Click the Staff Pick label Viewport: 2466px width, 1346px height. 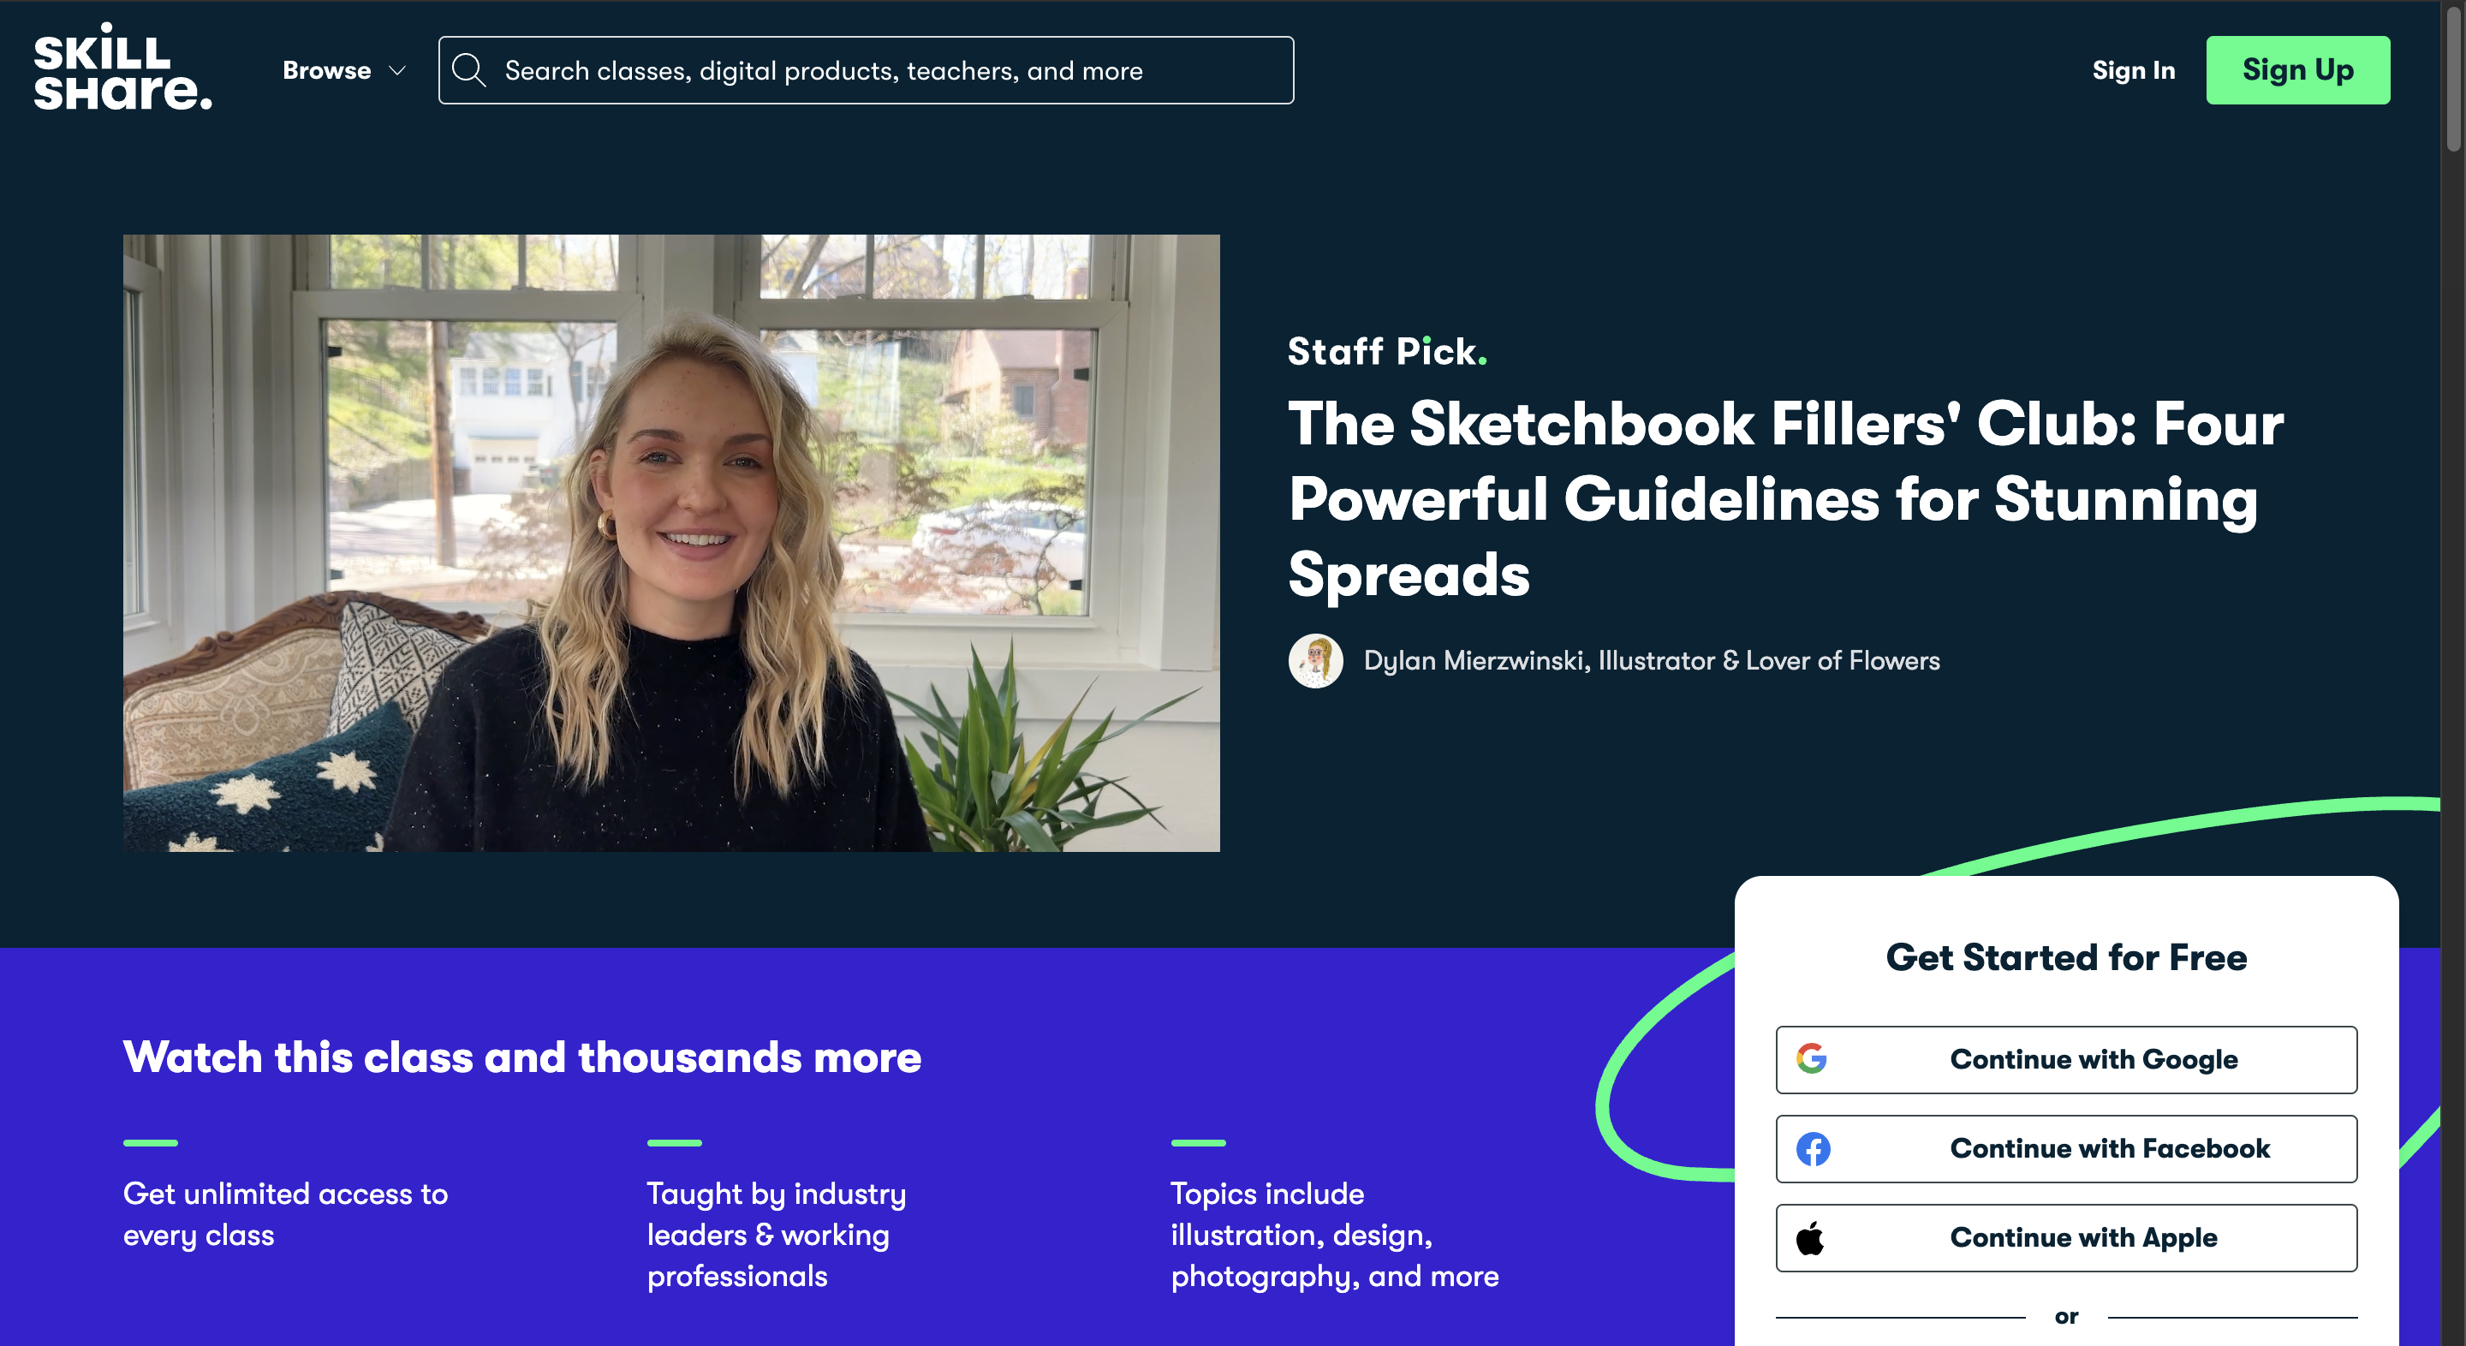coord(1387,351)
